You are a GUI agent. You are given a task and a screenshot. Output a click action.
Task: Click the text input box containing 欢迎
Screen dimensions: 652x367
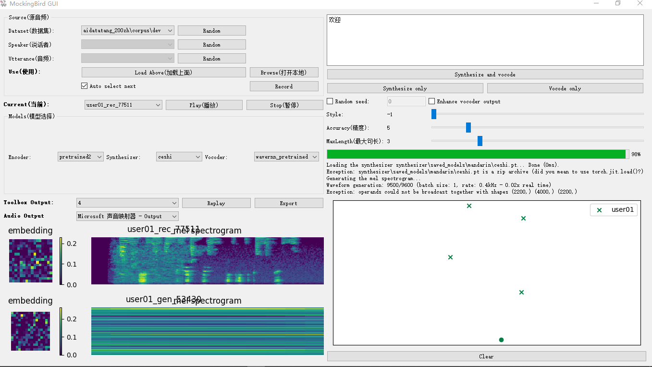485,40
